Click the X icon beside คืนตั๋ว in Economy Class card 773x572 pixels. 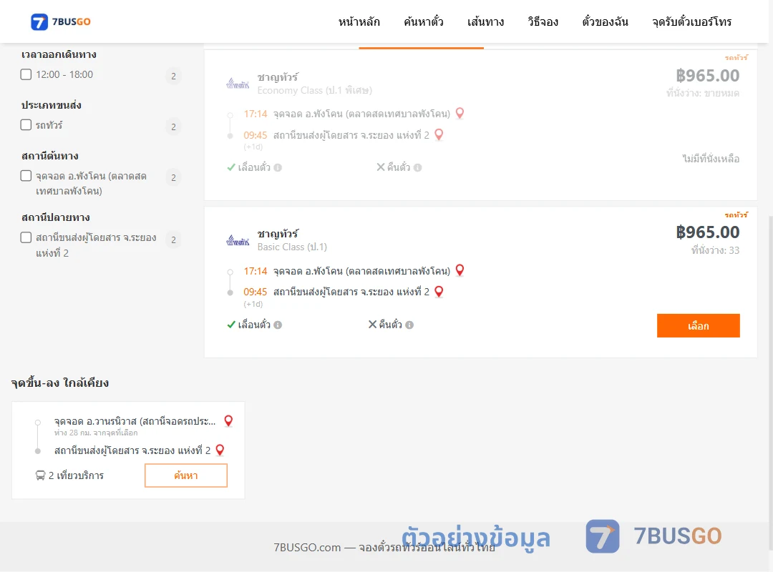381,167
